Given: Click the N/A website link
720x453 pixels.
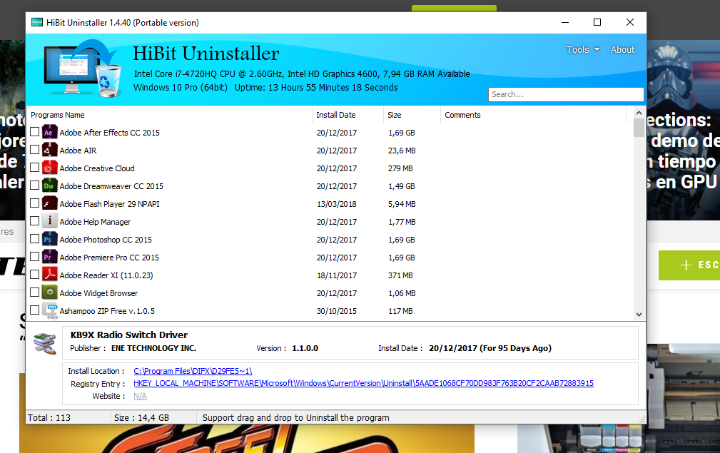Looking at the screenshot, I should (x=140, y=396).
